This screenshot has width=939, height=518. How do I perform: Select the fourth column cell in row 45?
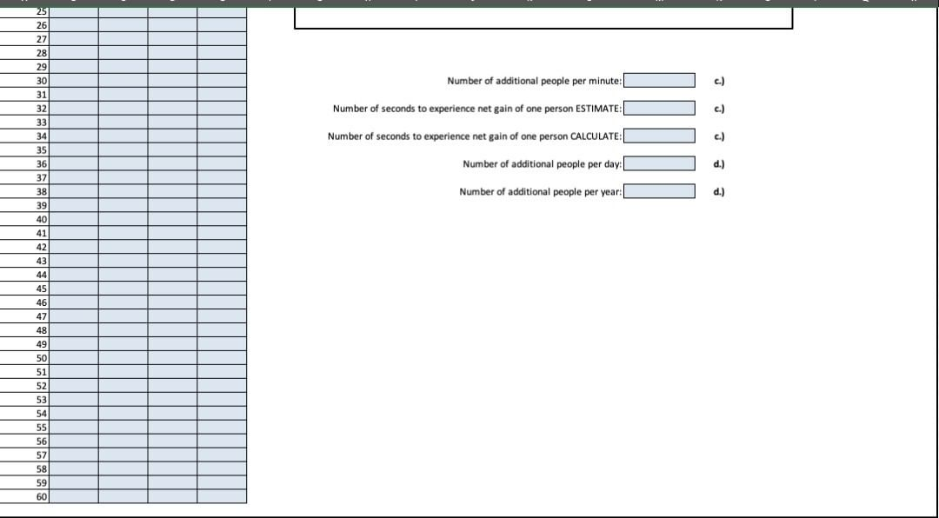(x=222, y=289)
